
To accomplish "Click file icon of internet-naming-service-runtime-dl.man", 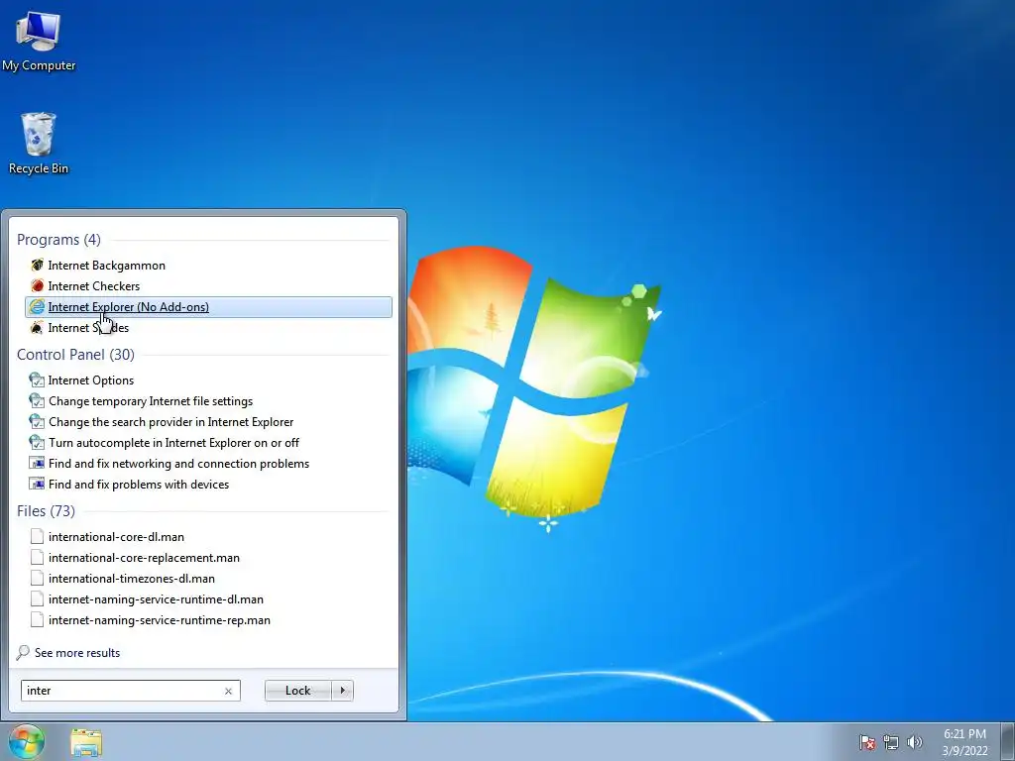I will [37, 599].
